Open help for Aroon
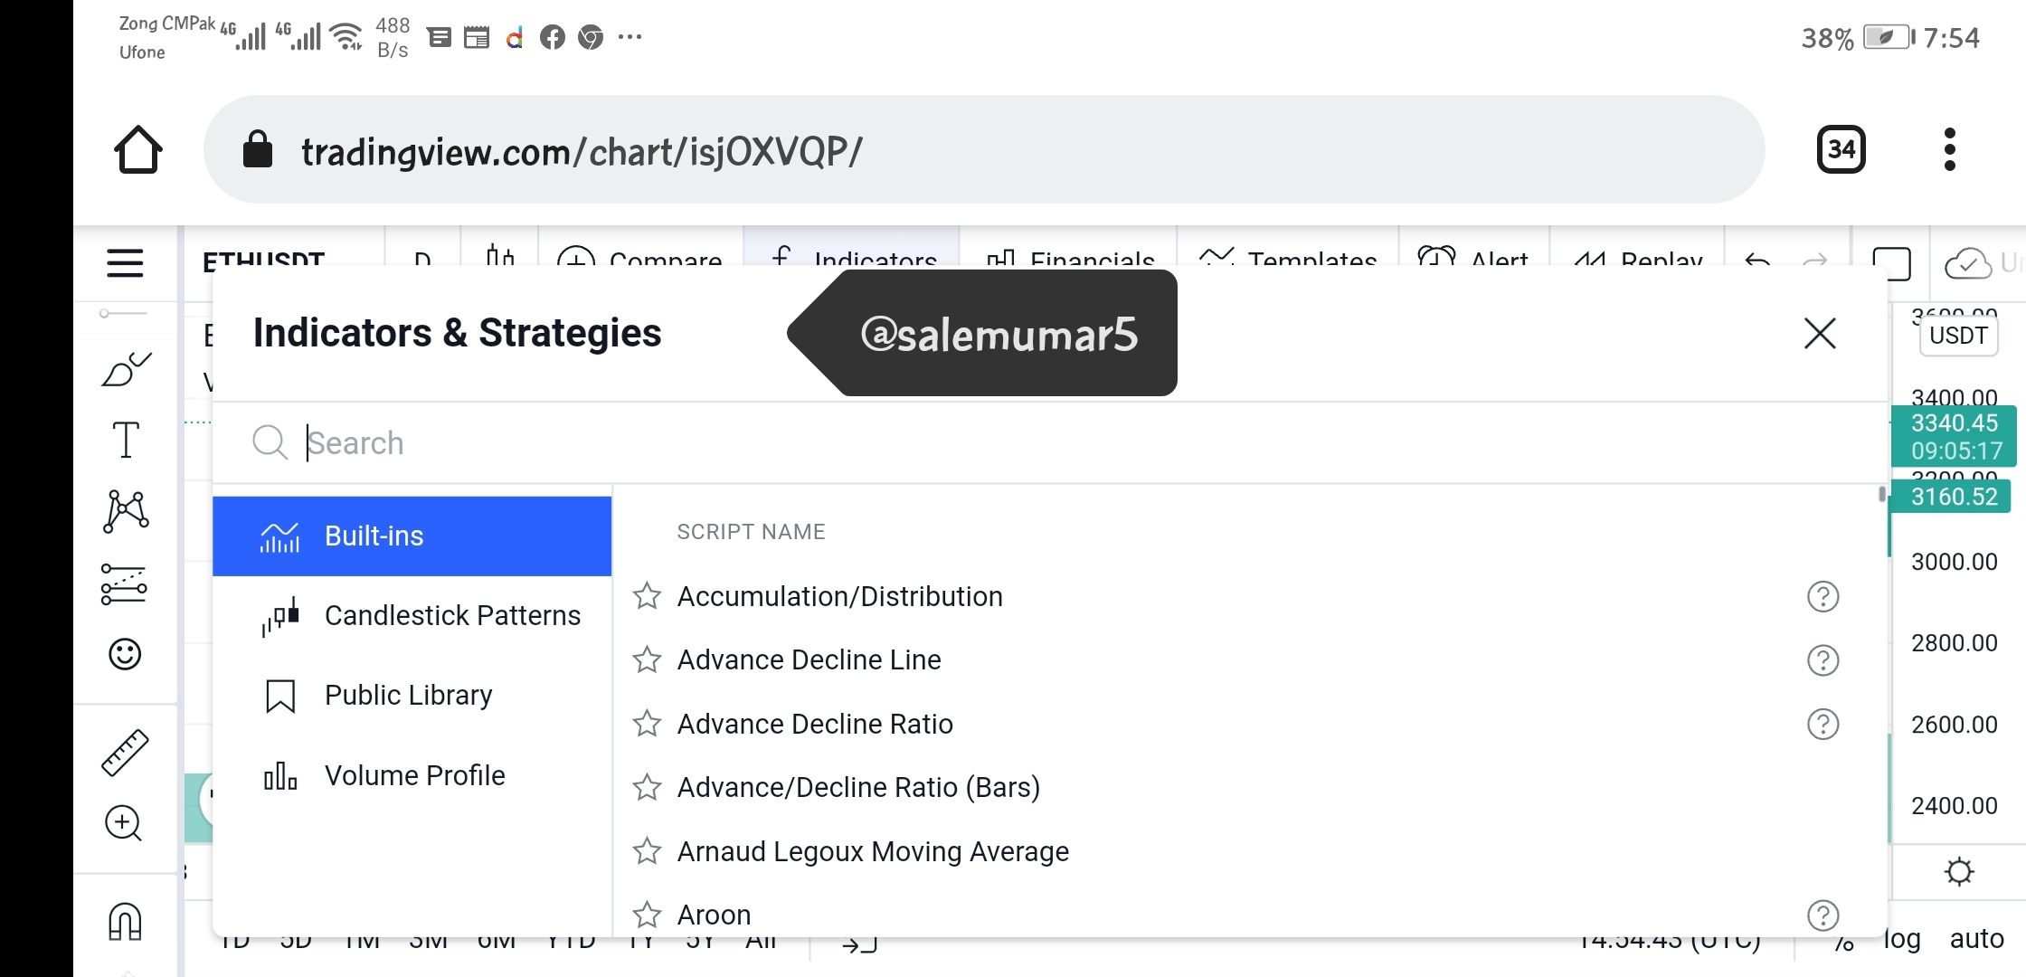 point(1822,915)
